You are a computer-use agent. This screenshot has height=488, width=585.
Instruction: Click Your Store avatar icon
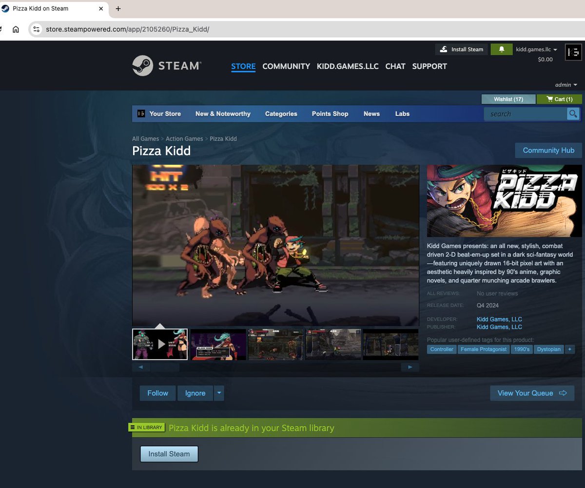141,114
